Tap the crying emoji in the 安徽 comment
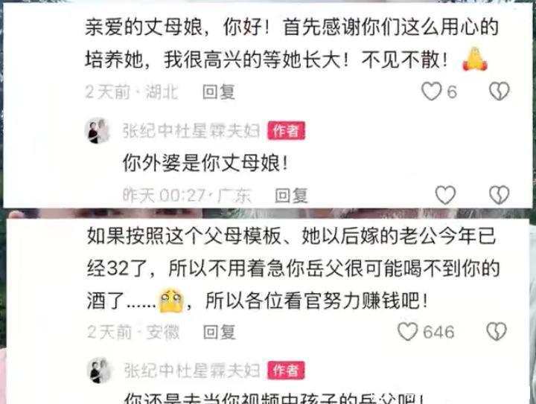 (x=171, y=301)
